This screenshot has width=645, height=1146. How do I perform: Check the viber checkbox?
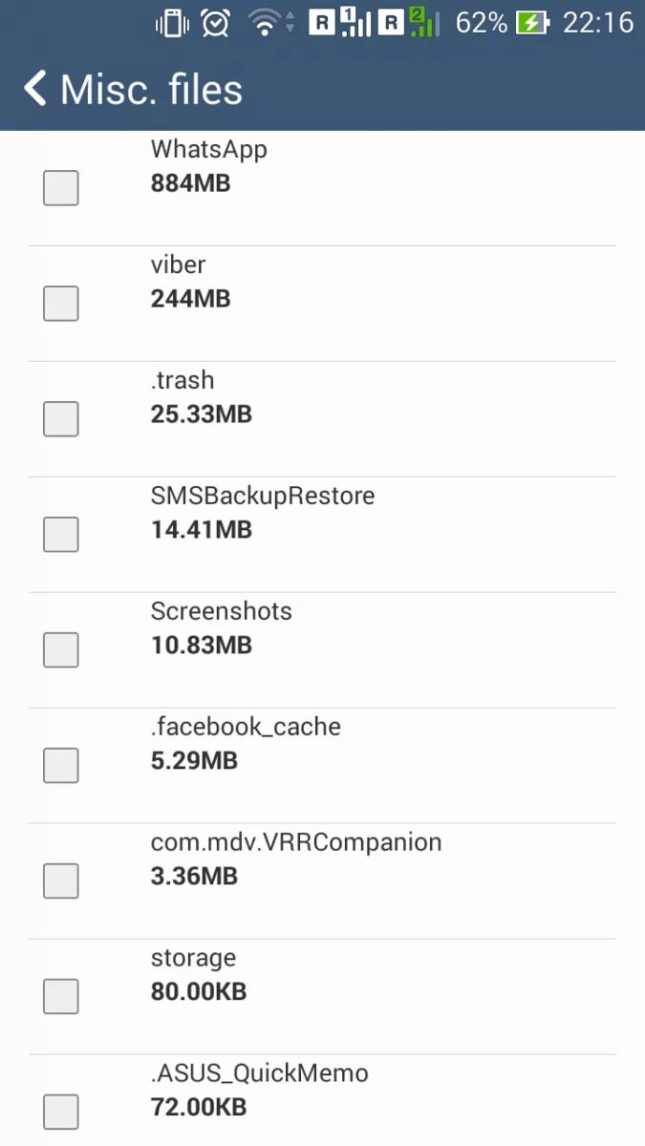coord(60,304)
